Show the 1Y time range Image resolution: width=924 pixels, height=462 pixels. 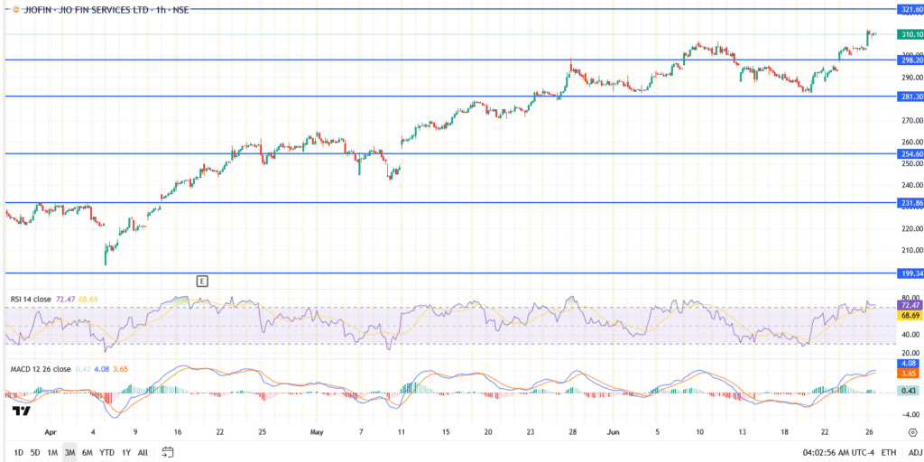coord(126,452)
